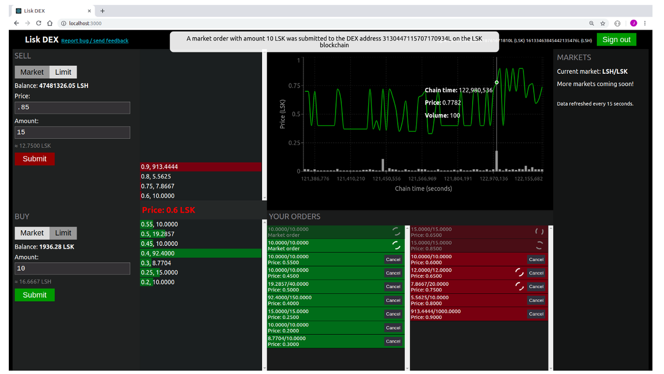Switch the Buy panel to Market mode
This screenshot has height=374, width=664.
pos(32,233)
